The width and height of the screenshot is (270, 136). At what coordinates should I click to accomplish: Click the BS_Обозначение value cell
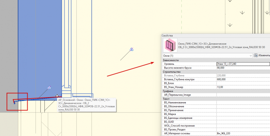click(243, 106)
